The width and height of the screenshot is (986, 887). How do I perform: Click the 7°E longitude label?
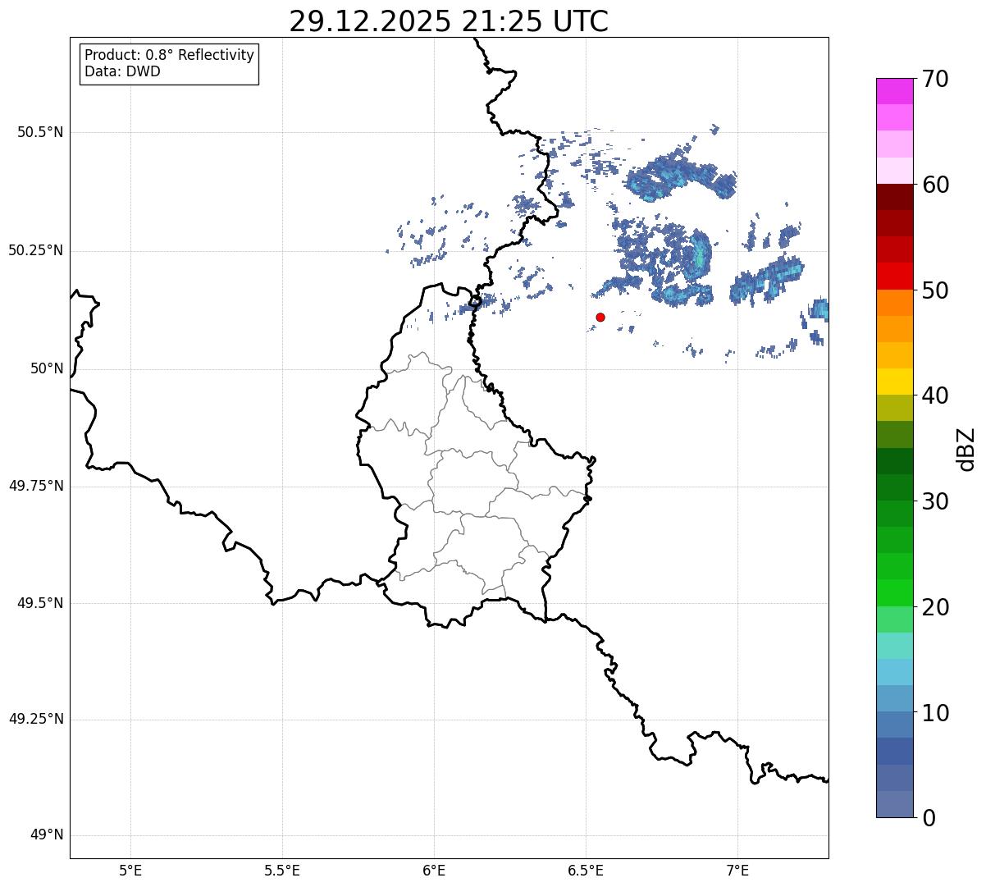point(738,870)
